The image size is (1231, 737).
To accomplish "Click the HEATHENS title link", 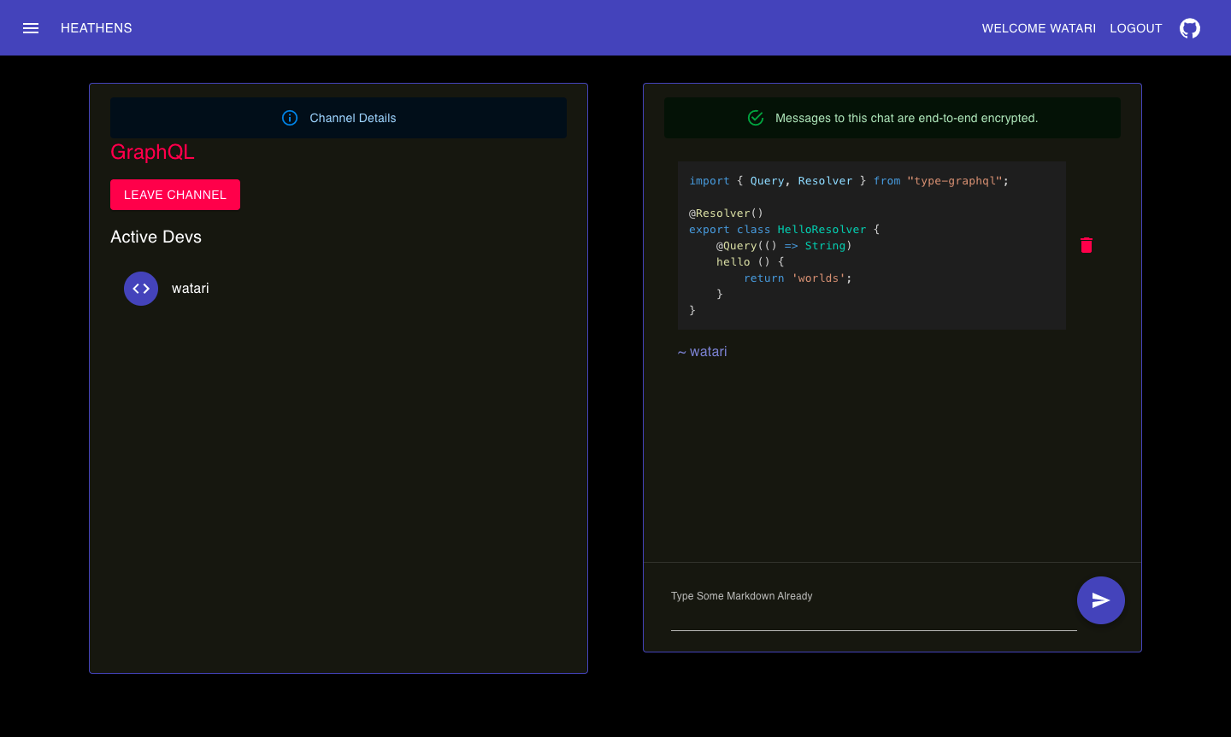I will [x=97, y=28].
